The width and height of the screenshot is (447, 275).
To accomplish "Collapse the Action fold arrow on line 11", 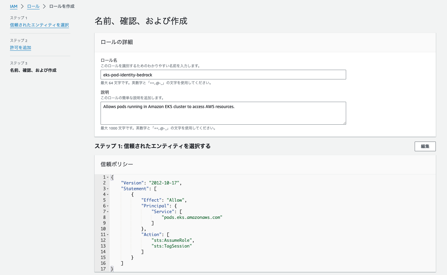I will pyautogui.click(x=108, y=235).
